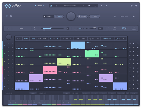Open the Riffer Bass Hooks 03 preset name

pos(70,6)
